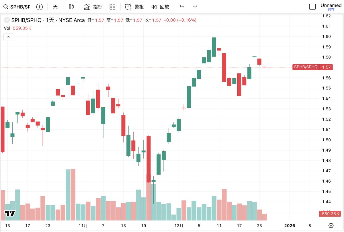The image size is (344, 232).
Task: Open the 指标 indicators dialog
Action: pyautogui.click(x=93, y=7)
